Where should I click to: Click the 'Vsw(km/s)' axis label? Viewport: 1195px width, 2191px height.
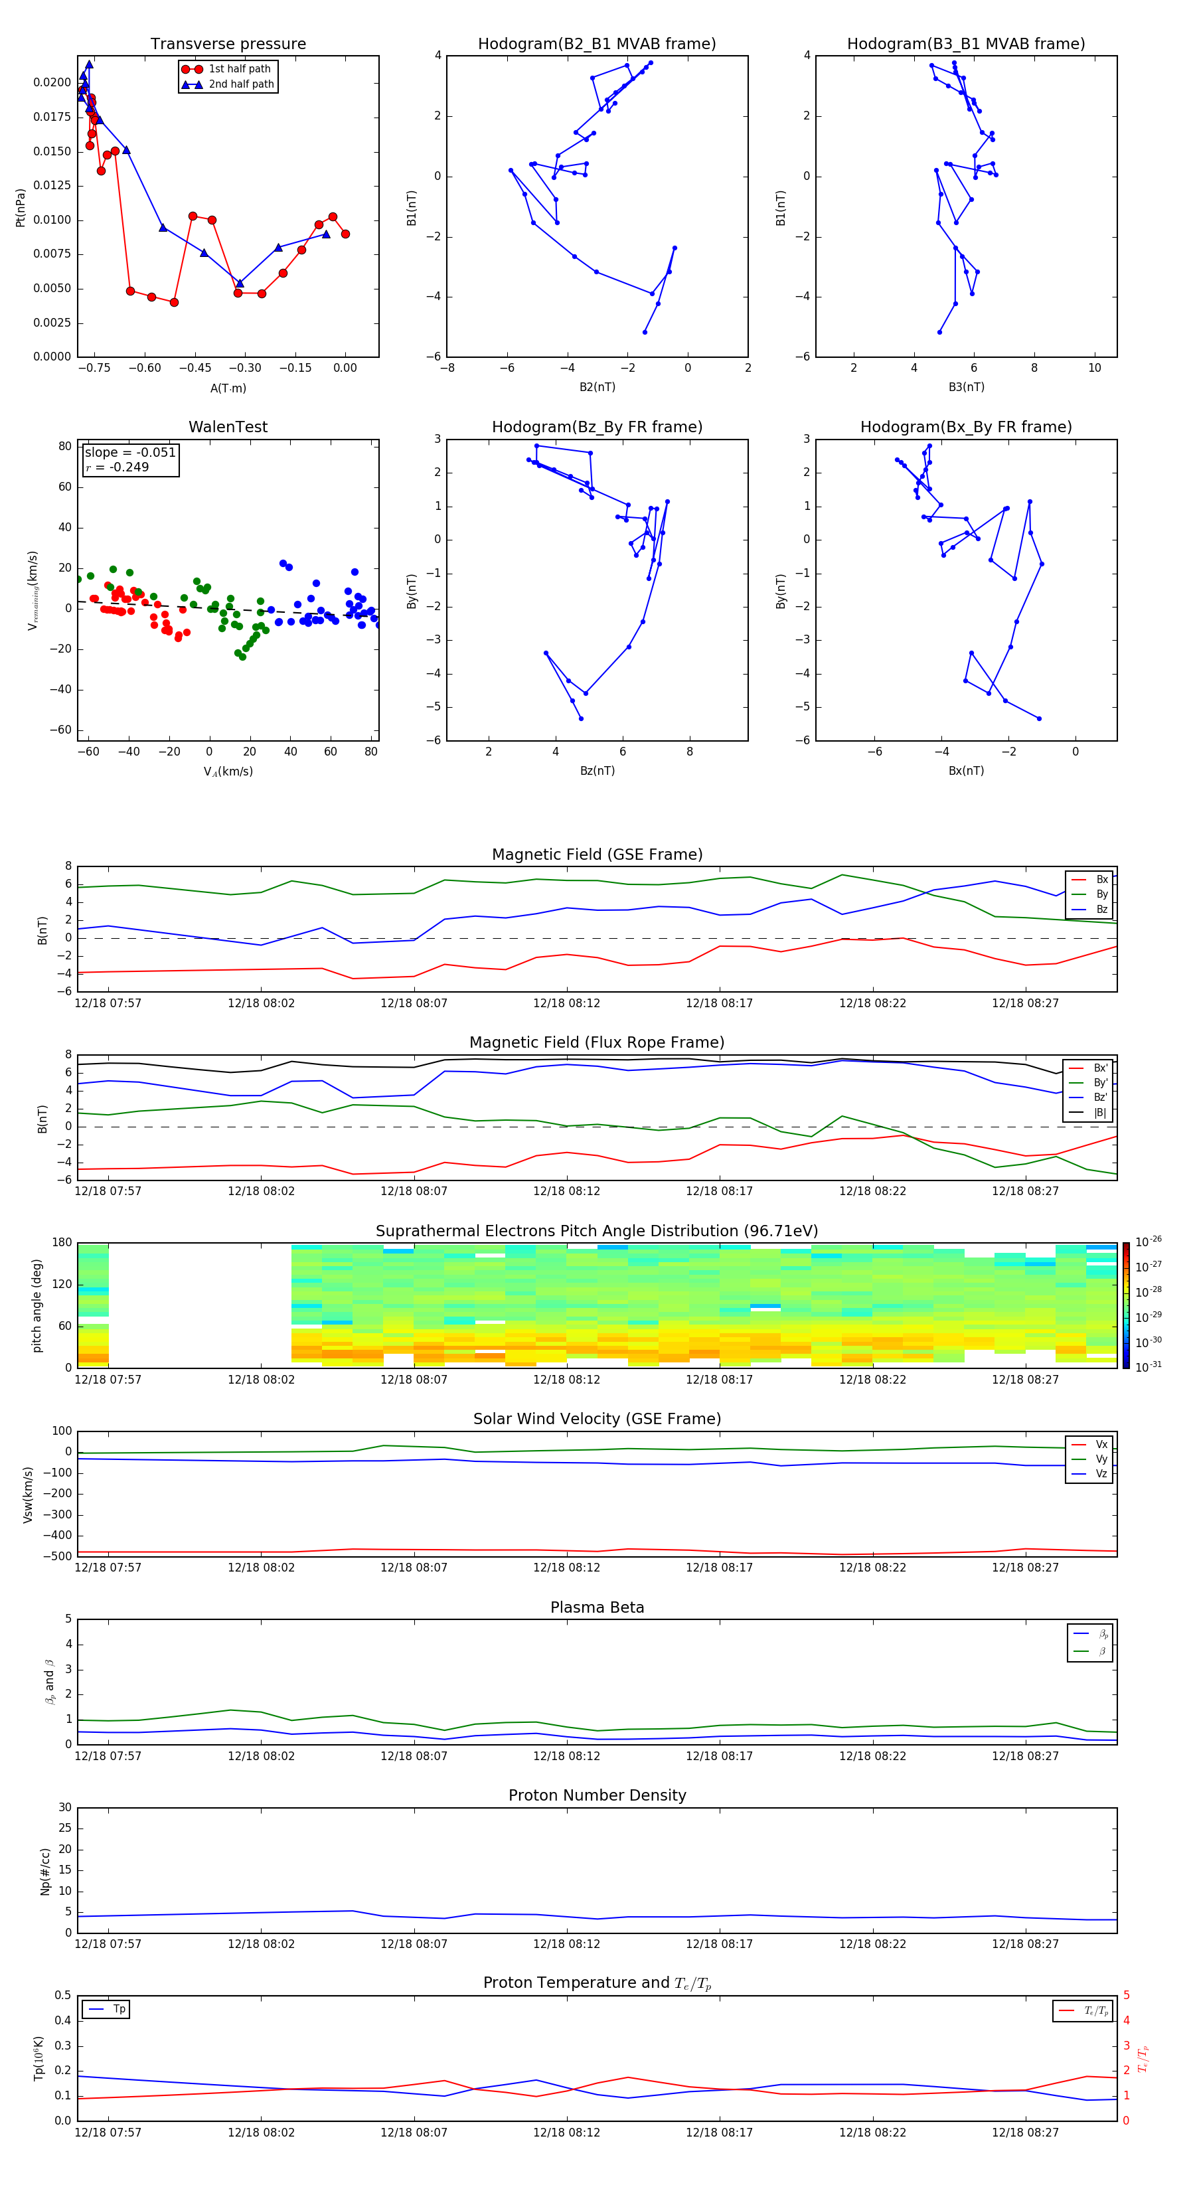coord(28,1495)
